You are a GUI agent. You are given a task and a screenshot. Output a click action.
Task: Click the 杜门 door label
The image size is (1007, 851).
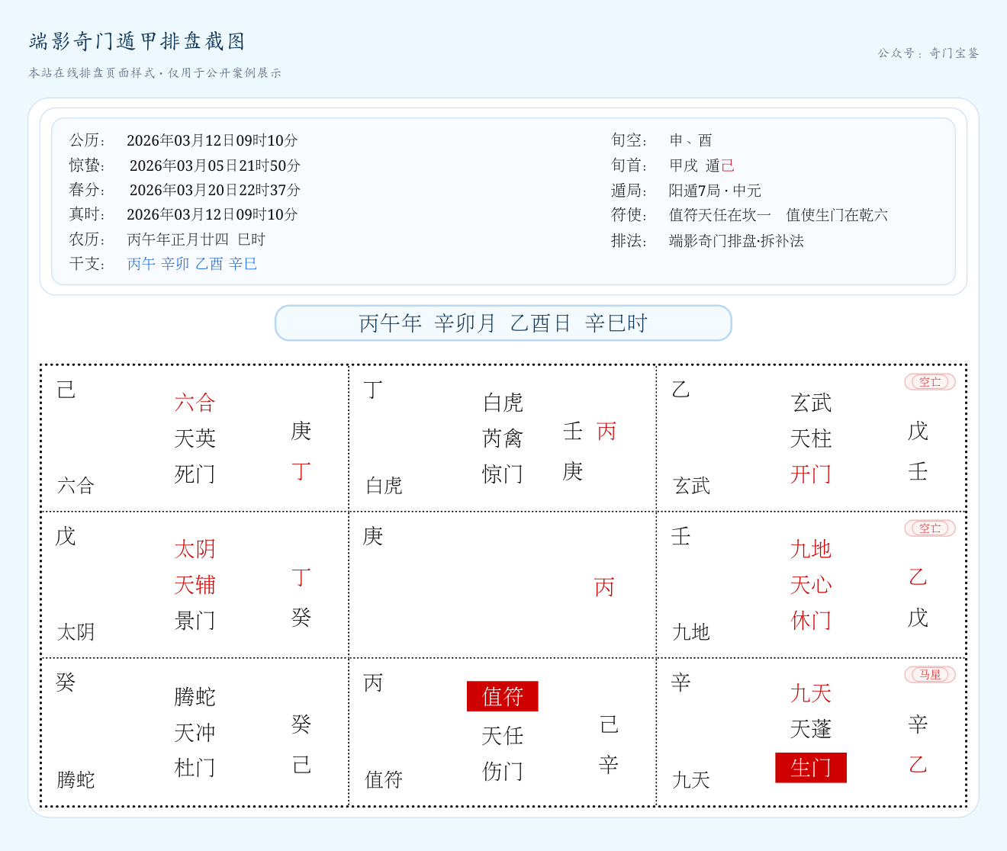195,768
